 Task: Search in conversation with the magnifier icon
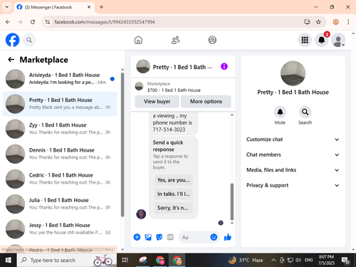point(305,112)
